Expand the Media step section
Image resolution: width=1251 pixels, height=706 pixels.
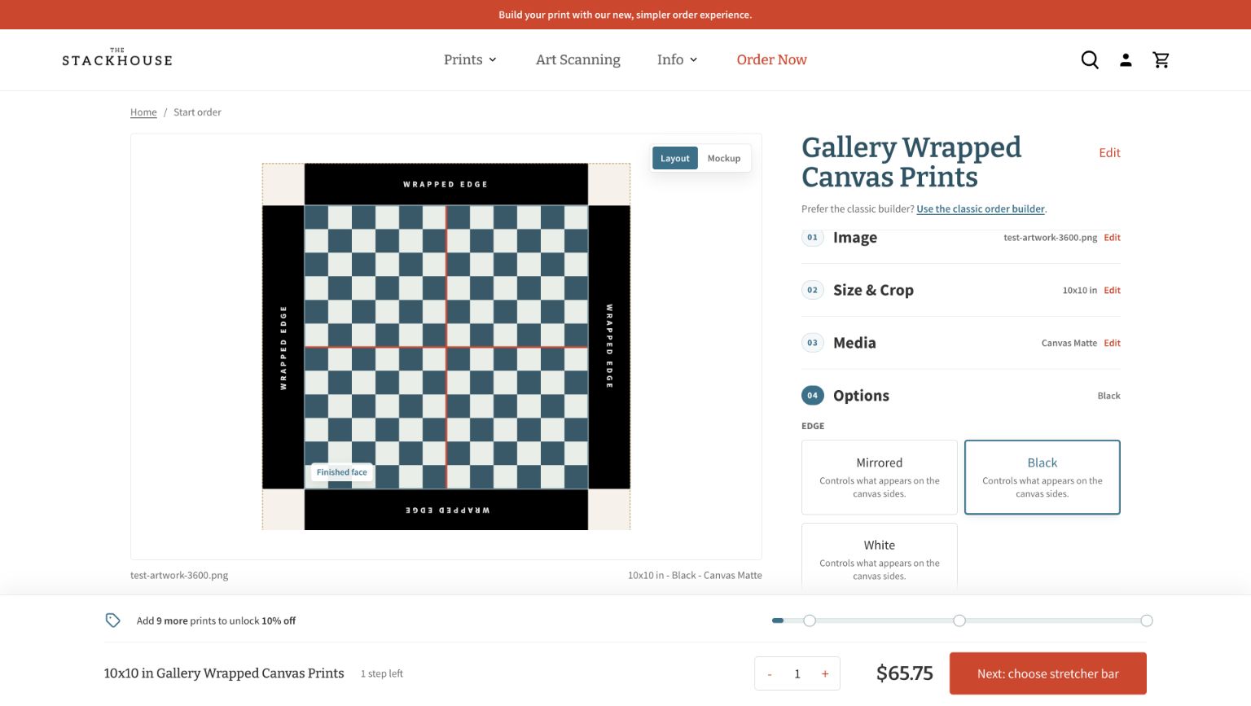coord(961,343)
